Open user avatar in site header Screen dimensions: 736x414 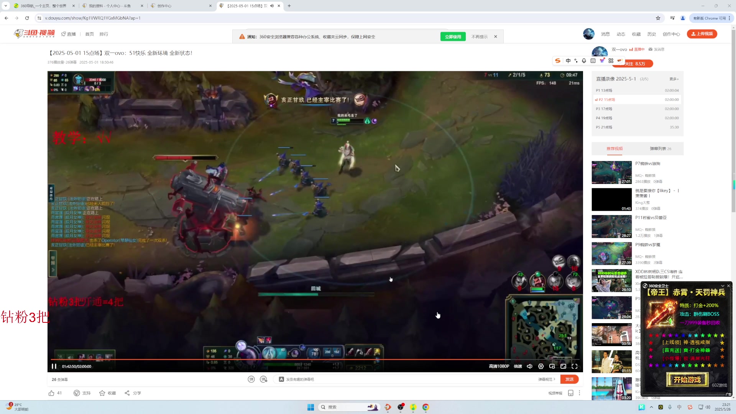588,34
